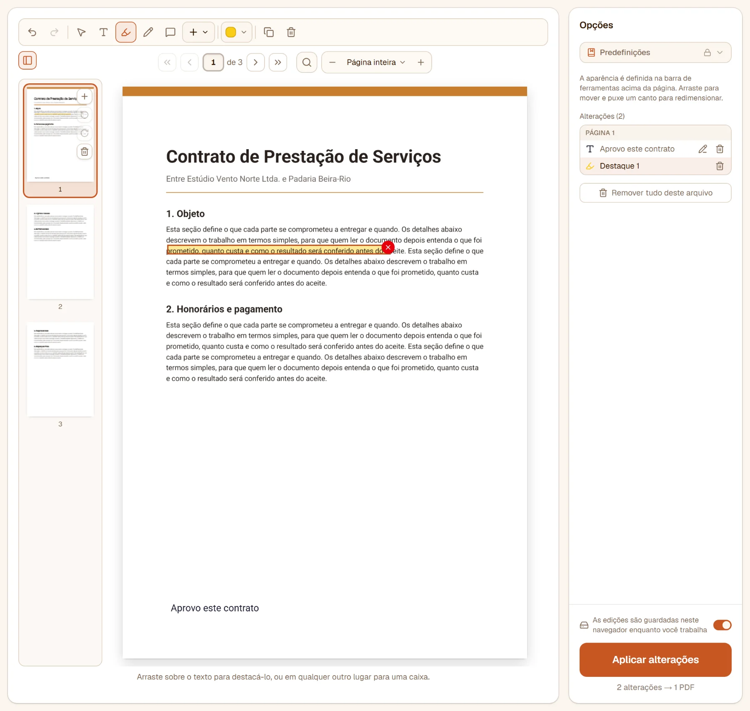Image resolution: width=750 pixels, height=711 pixels.
Task: Go to the first page
Action: coord(167,62)
